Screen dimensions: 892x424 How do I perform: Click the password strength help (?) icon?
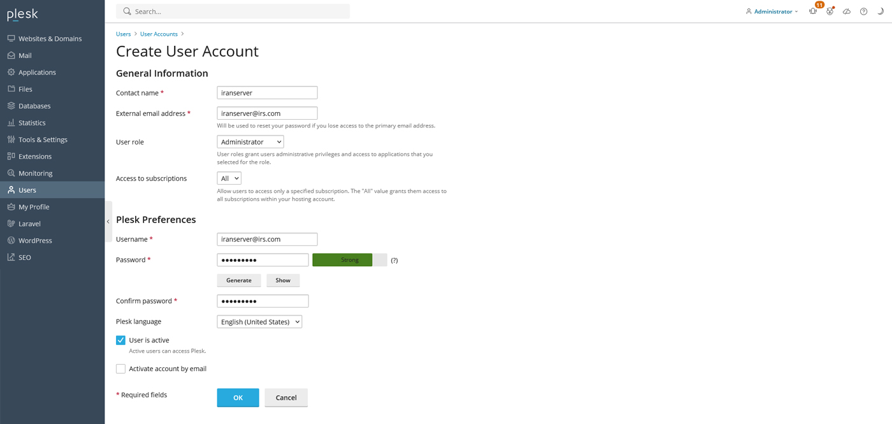click(x=394, y=260)
